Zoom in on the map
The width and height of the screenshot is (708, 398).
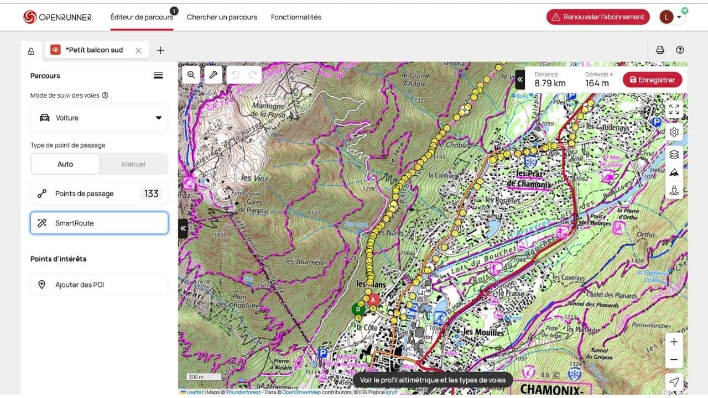point(674,342)
